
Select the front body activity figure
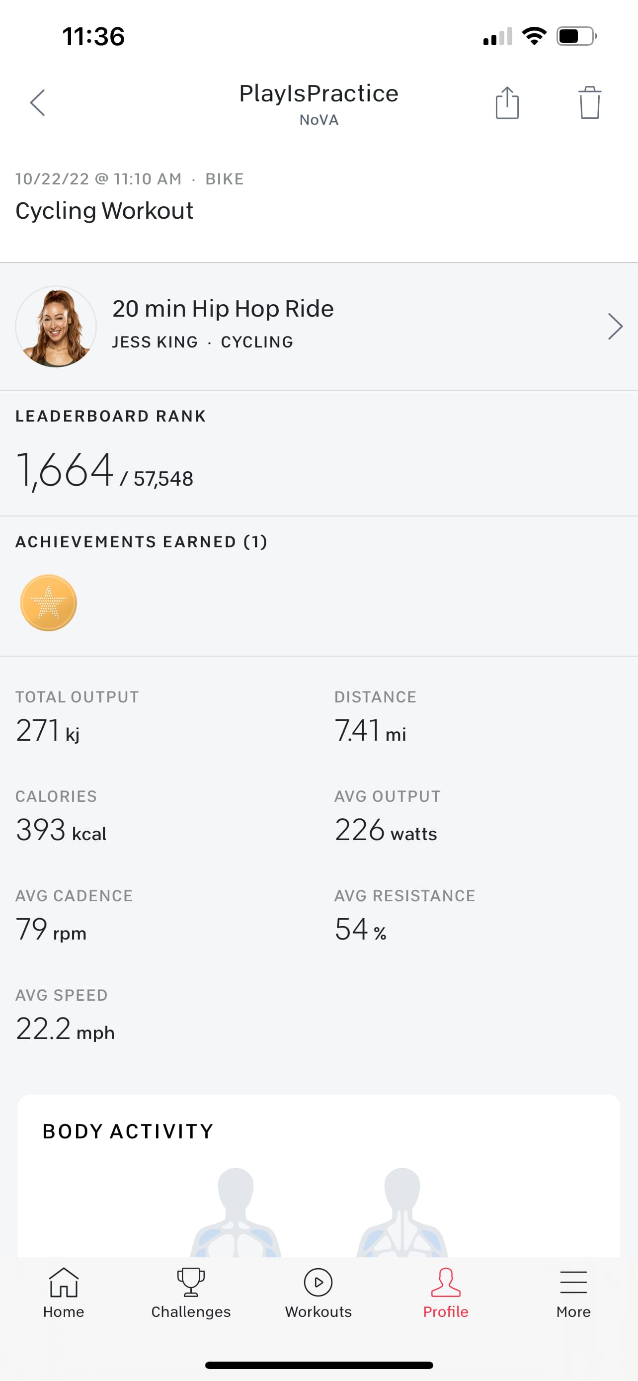236,1211
